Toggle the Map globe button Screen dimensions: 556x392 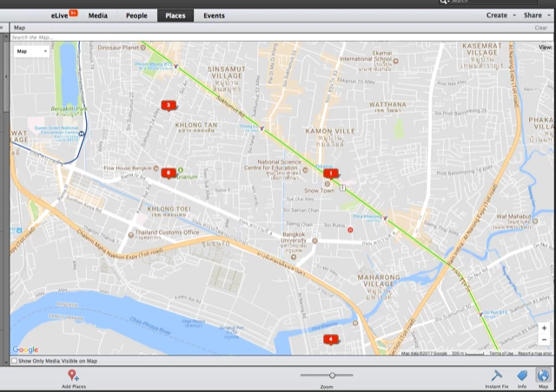pyautogui.click(x=543, y=376)
